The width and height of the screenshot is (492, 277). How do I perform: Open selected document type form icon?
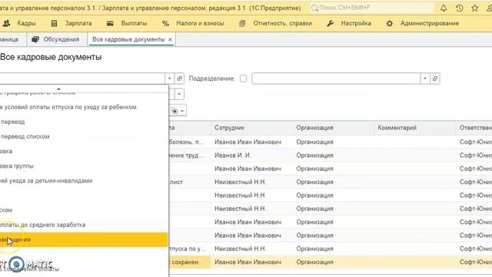click(179, 78)
